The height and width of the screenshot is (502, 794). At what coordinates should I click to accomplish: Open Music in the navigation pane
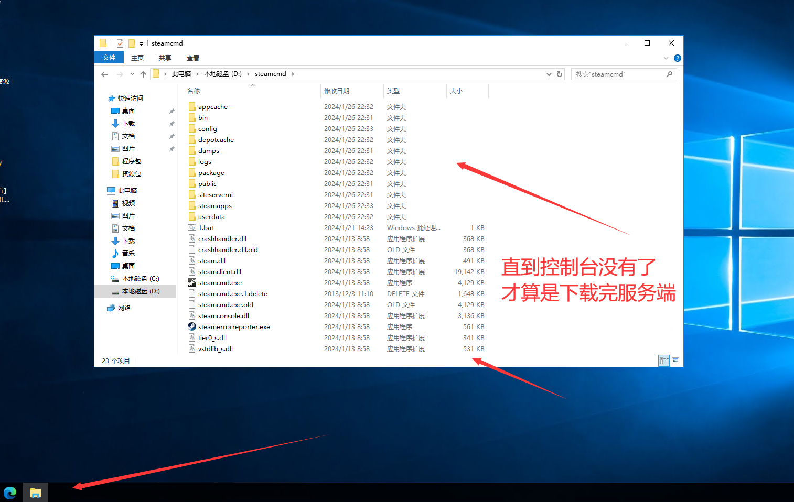coord(124,253)
